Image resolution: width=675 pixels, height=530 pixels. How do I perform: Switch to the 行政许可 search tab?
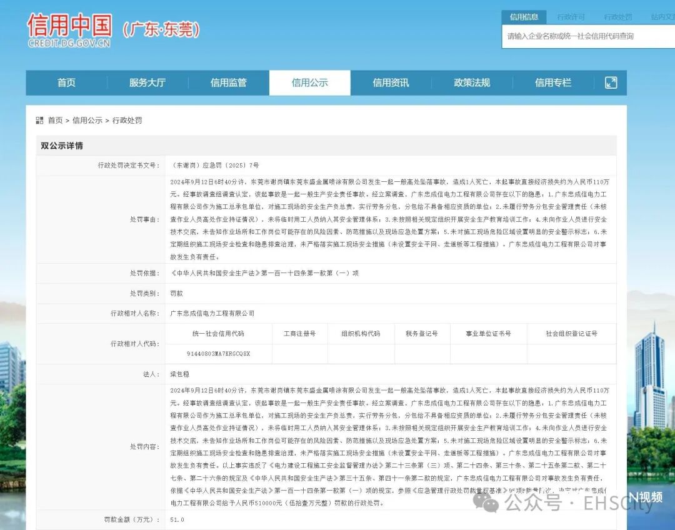571,17
